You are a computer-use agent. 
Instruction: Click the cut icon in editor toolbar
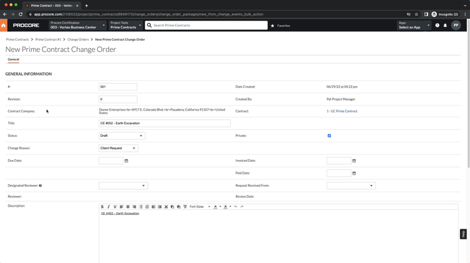pos(166,207)
